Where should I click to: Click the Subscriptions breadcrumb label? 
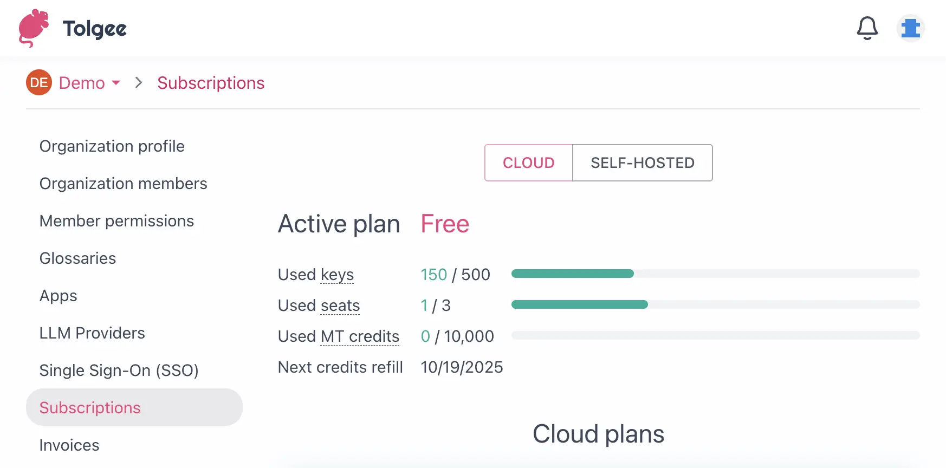click(x=211, y=82)
